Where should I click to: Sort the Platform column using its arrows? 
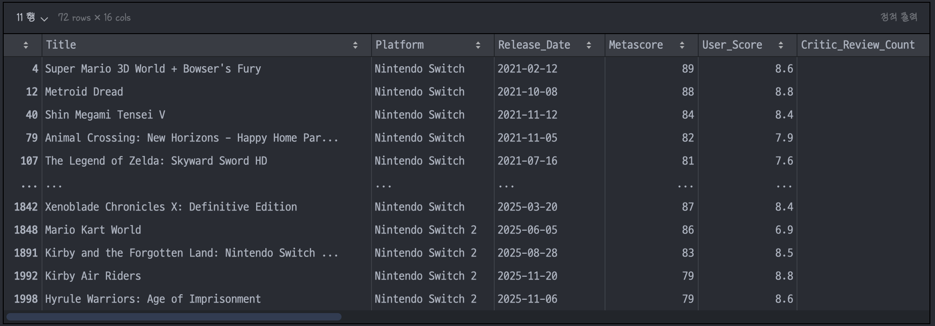click(478, 45)
